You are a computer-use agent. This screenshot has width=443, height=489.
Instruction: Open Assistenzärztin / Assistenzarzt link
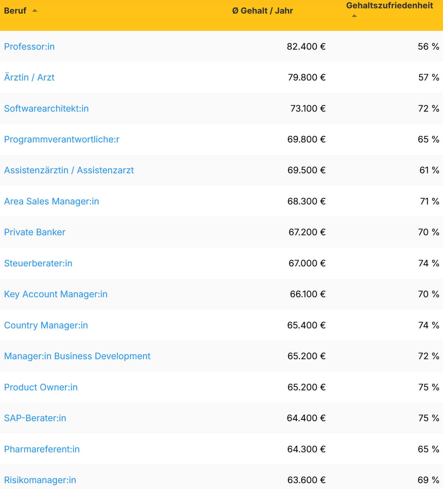click(69, 170)
